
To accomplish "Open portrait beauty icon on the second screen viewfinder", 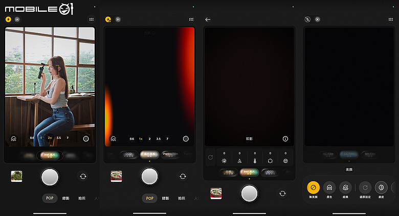I will pyautogui.click(x=114, y=139).
